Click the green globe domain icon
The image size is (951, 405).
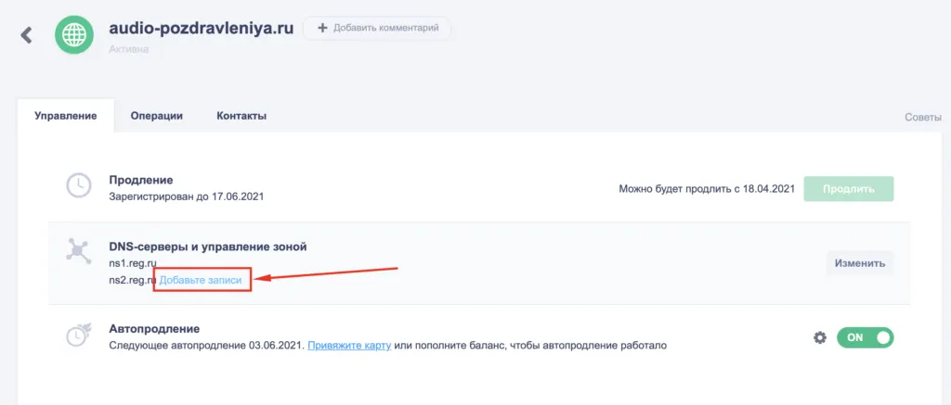pos(74,34)
